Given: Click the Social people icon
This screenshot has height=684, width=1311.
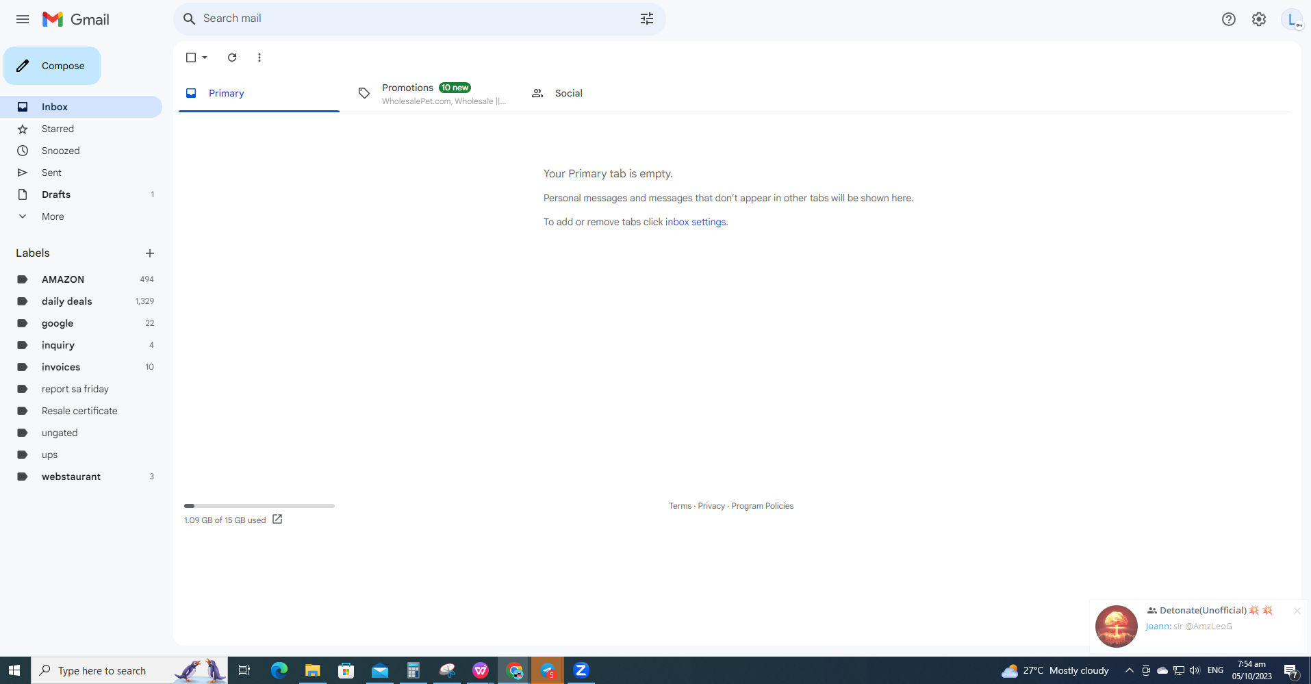Looking at the screenshot, I should pyautogui.click(x=537, y=93).
